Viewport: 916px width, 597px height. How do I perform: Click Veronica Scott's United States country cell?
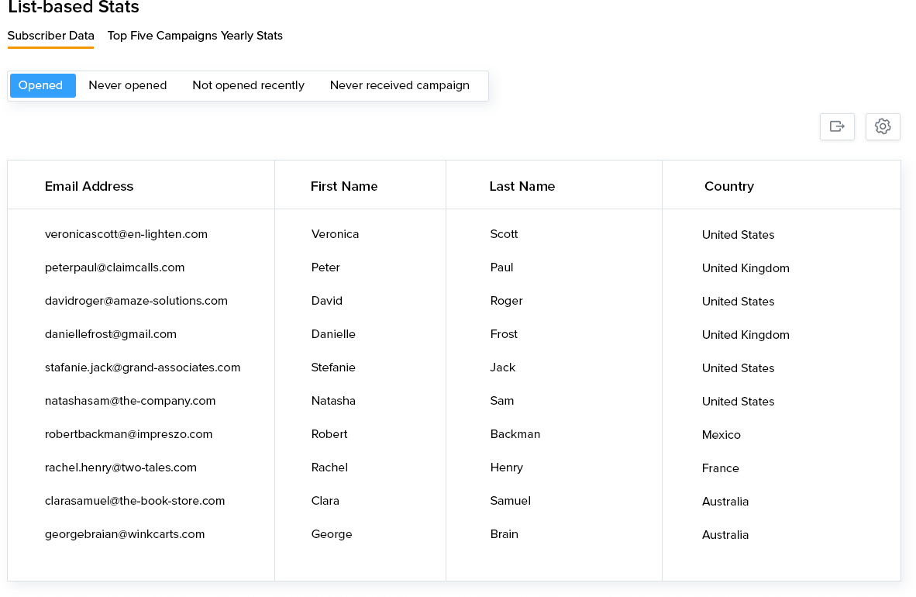[739, 234]
